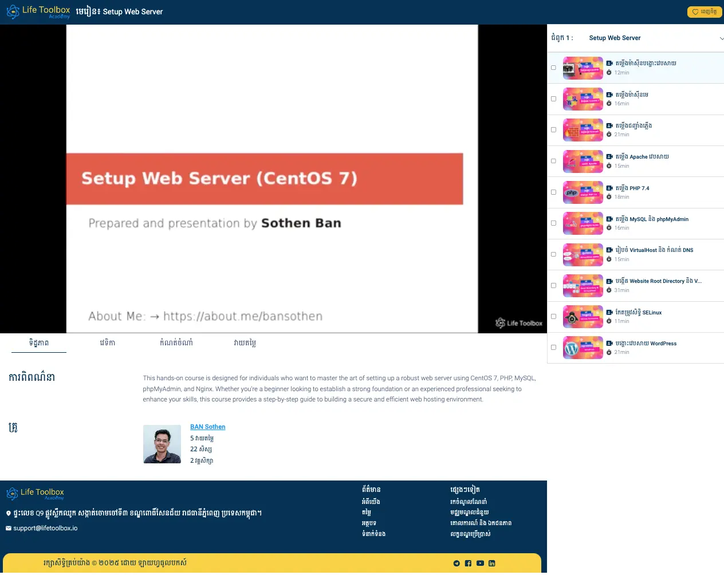Image resolution: width=724 pixels, height=575 pixels.
Task: Check the box for the 12min first lesson
Action: pos(553,68)
